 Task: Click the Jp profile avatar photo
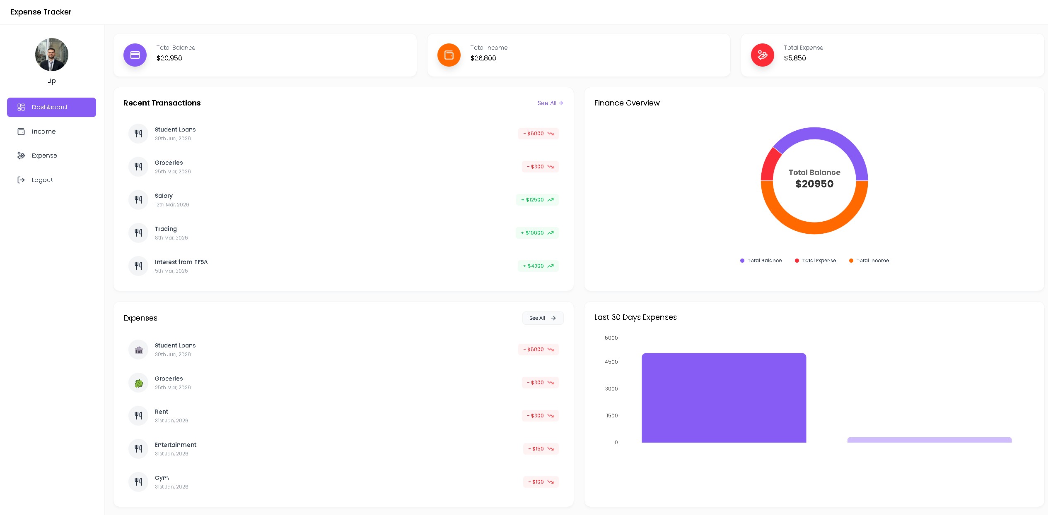pyautogui.click(x=52, y=55)
